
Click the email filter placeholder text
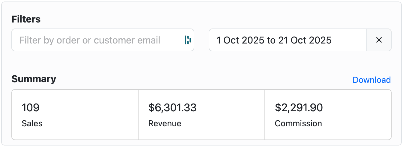pos(90,40)
